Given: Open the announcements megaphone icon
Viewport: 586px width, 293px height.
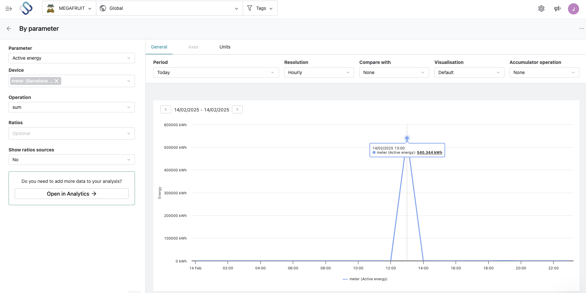Looking at the screenshot, I should pos(557,9).
